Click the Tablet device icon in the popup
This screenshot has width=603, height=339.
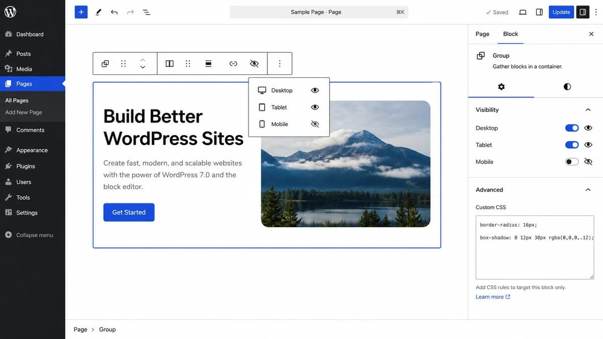point(262,107)
